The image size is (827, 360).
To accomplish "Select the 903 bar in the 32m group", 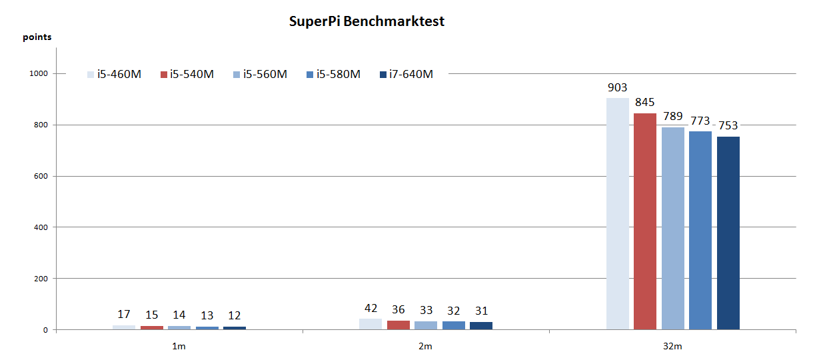I will (x=618, y=213).
